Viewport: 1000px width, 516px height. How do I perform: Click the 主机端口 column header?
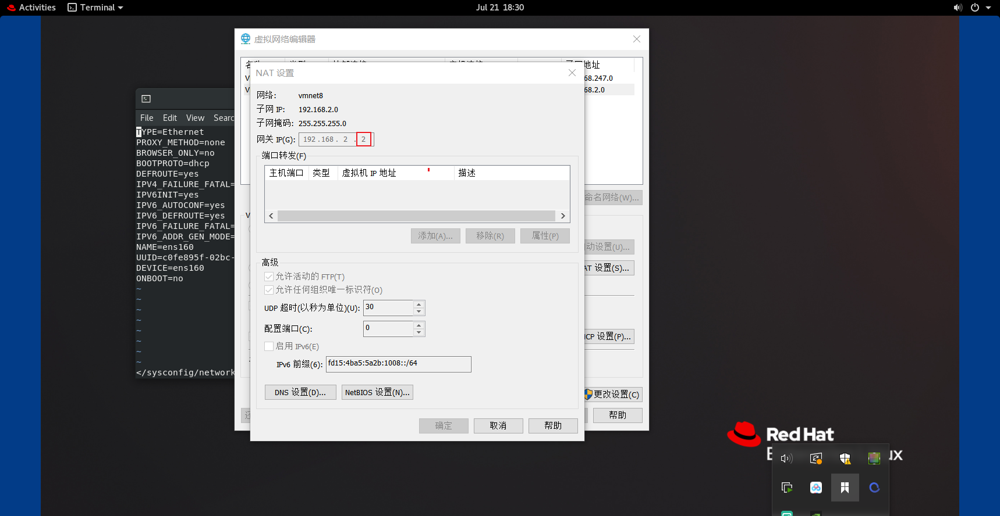click(286, 173)
